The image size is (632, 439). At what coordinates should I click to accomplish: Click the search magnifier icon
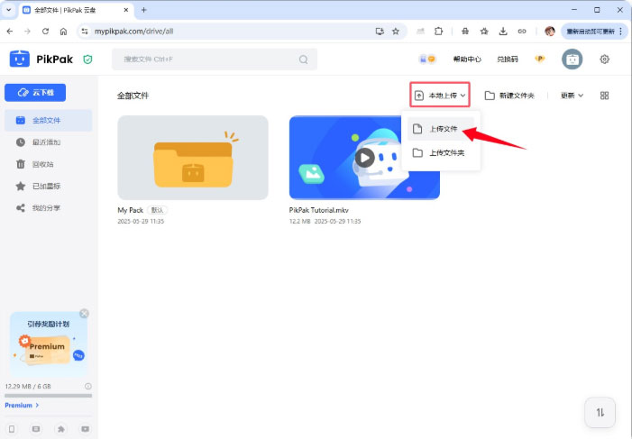click(x=303, y=59)
